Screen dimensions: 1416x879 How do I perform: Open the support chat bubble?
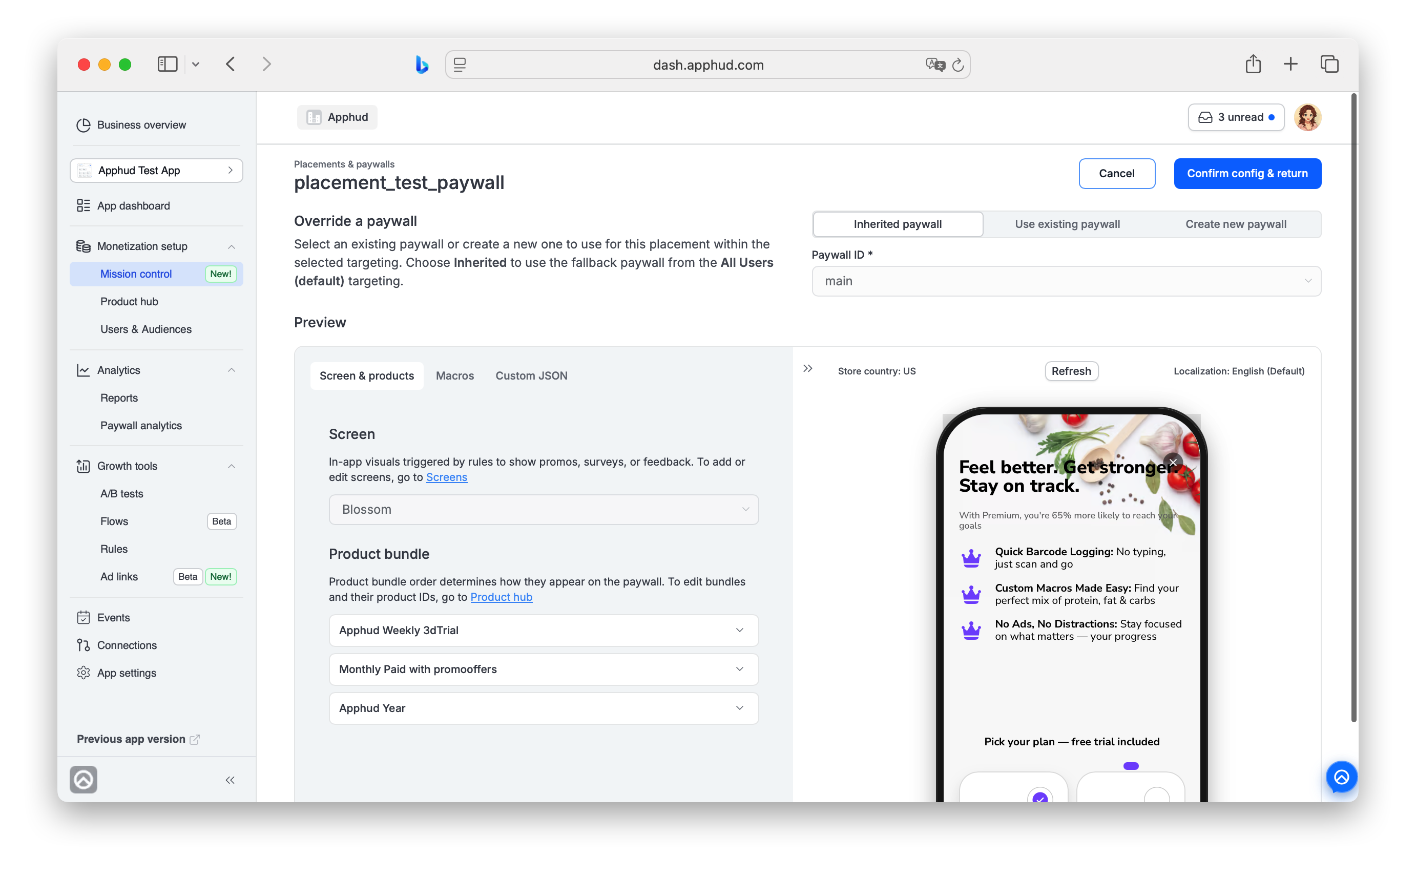1341,777
